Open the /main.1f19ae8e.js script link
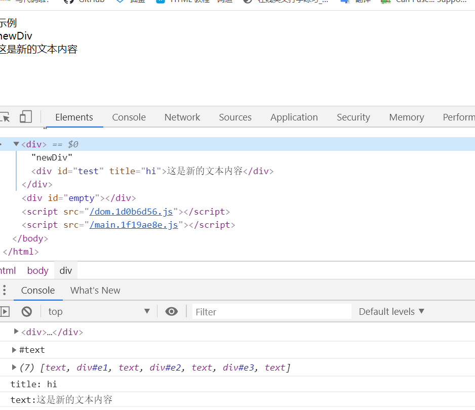The height and width of the screenshot is (410, 475). point(134,225)
